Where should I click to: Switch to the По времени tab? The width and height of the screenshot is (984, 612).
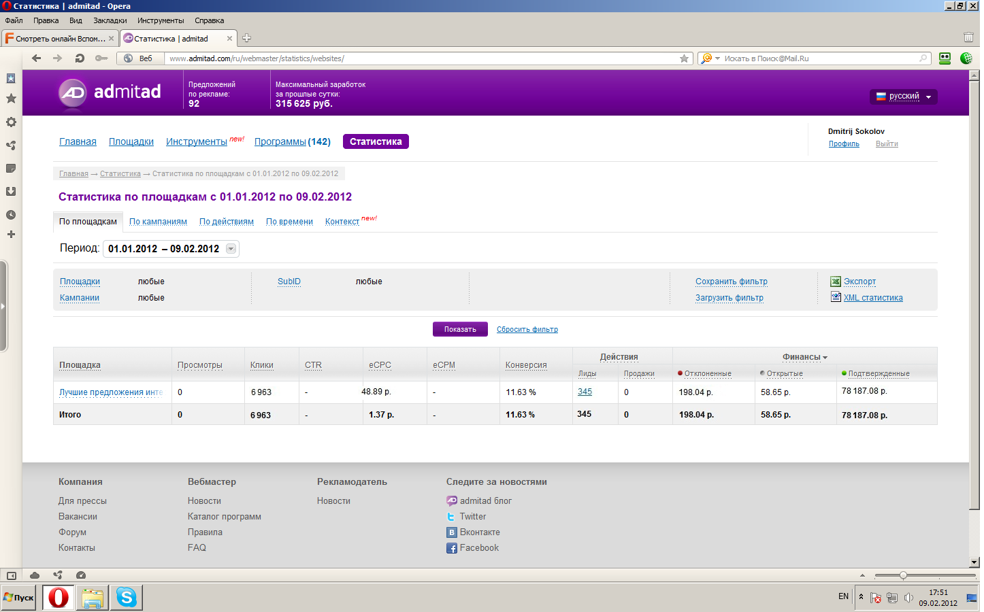coord(289,222)
